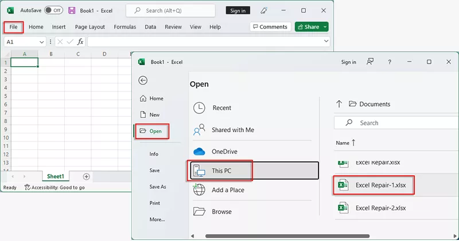Screen dimensions: 459x241
Task: Open the File menu tab
Action: tap(13, 27)
